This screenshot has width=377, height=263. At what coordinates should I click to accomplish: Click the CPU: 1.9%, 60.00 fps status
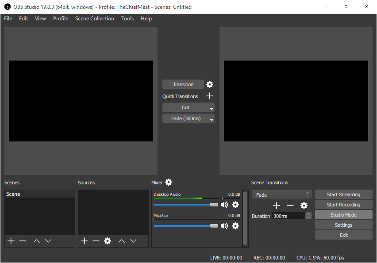pos(320,258)
